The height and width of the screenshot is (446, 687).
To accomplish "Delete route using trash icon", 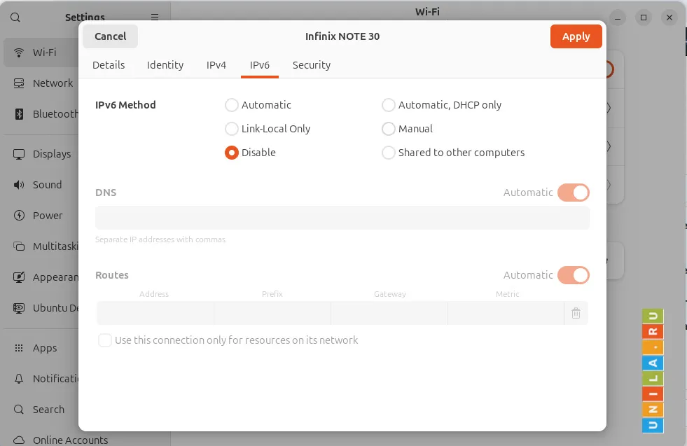I will (x=576, y=314).
